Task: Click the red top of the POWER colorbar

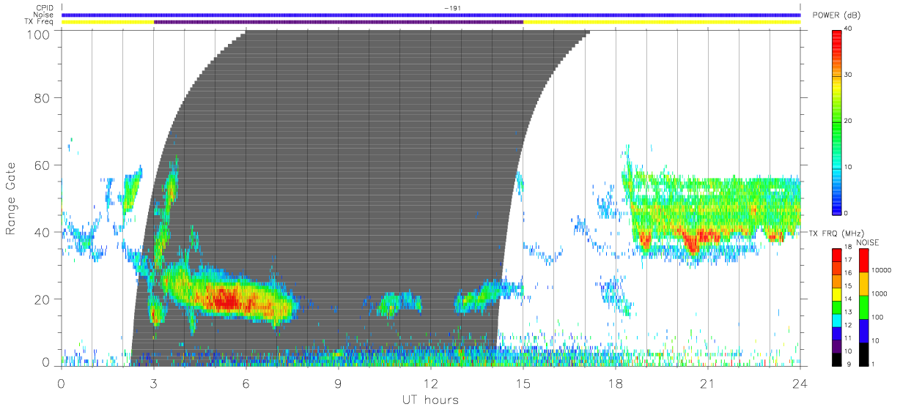Action: coord(836,40)
